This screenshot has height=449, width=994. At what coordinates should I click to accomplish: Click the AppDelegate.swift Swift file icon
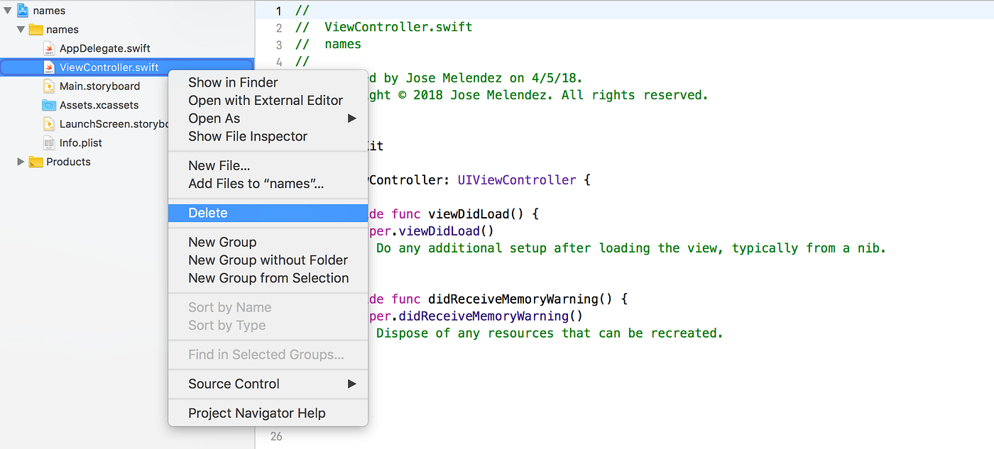(50, 48)
